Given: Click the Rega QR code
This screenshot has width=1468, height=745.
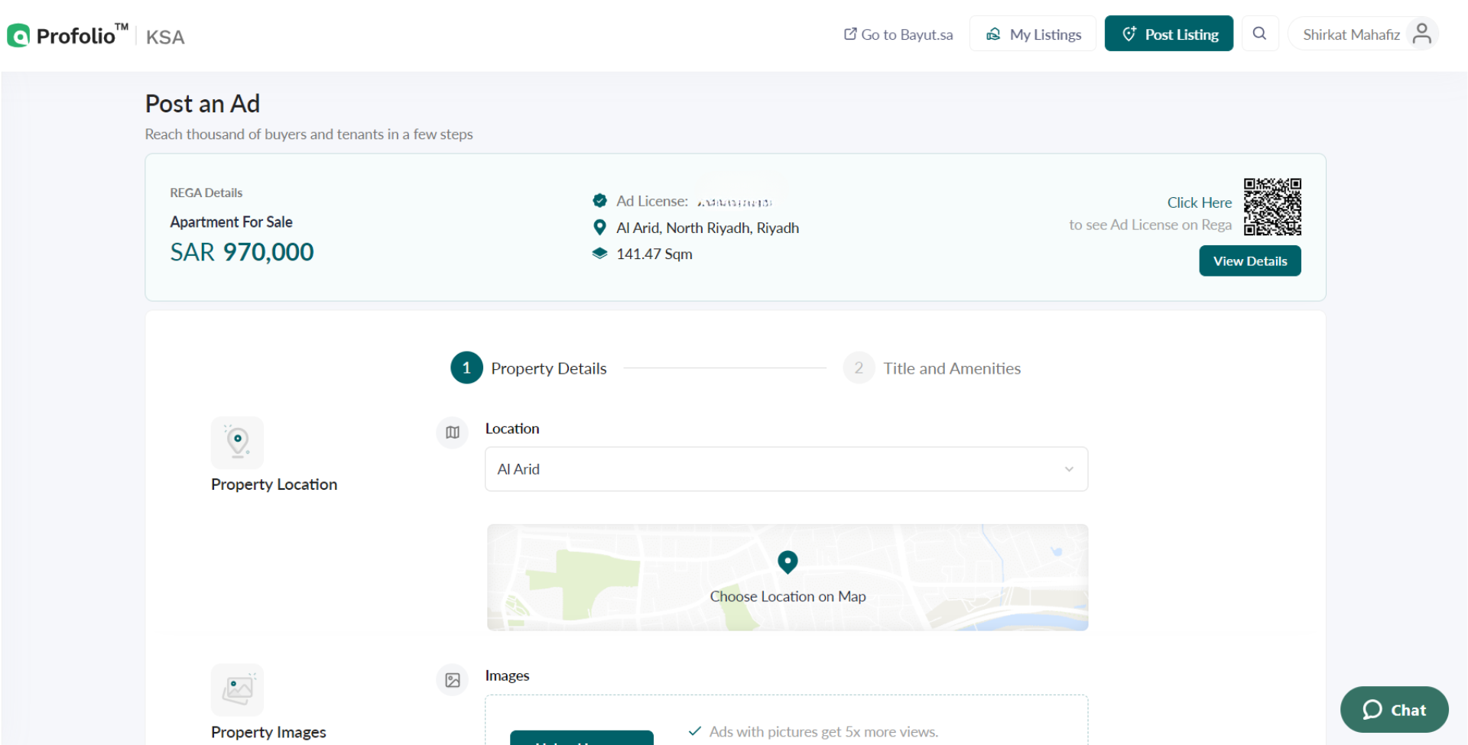Looking at the screenshot, I should click(1272, 206).
